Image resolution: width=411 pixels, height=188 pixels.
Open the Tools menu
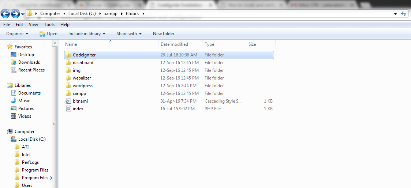[49, 25]
